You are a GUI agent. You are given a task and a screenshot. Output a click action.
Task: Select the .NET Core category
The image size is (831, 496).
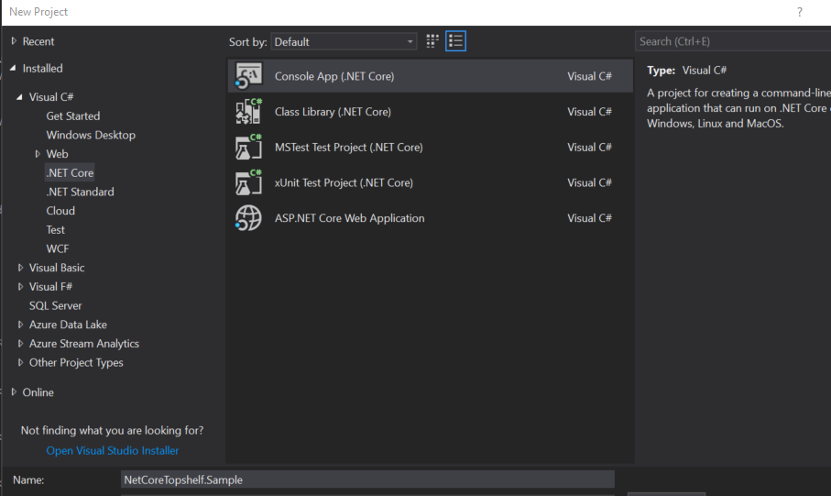pyautogui.click(x=70, y=172)
